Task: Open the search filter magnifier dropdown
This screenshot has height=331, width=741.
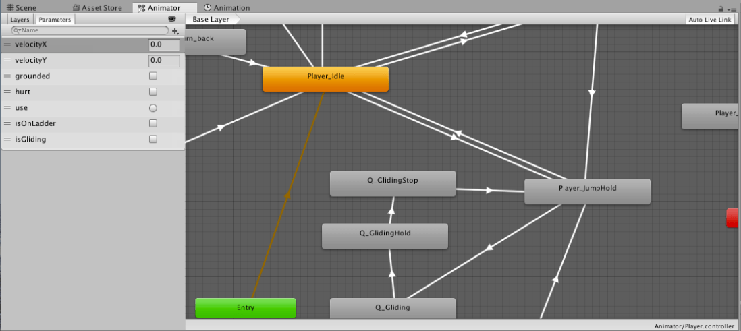Action: [18, 31]
